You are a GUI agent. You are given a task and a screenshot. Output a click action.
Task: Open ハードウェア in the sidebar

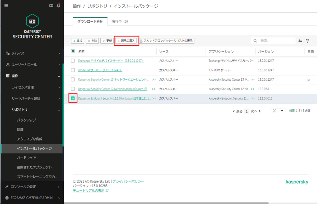click(x=26, y=158)
